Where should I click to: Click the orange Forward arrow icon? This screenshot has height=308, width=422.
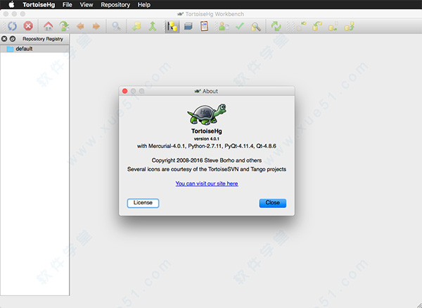[96, 26]
